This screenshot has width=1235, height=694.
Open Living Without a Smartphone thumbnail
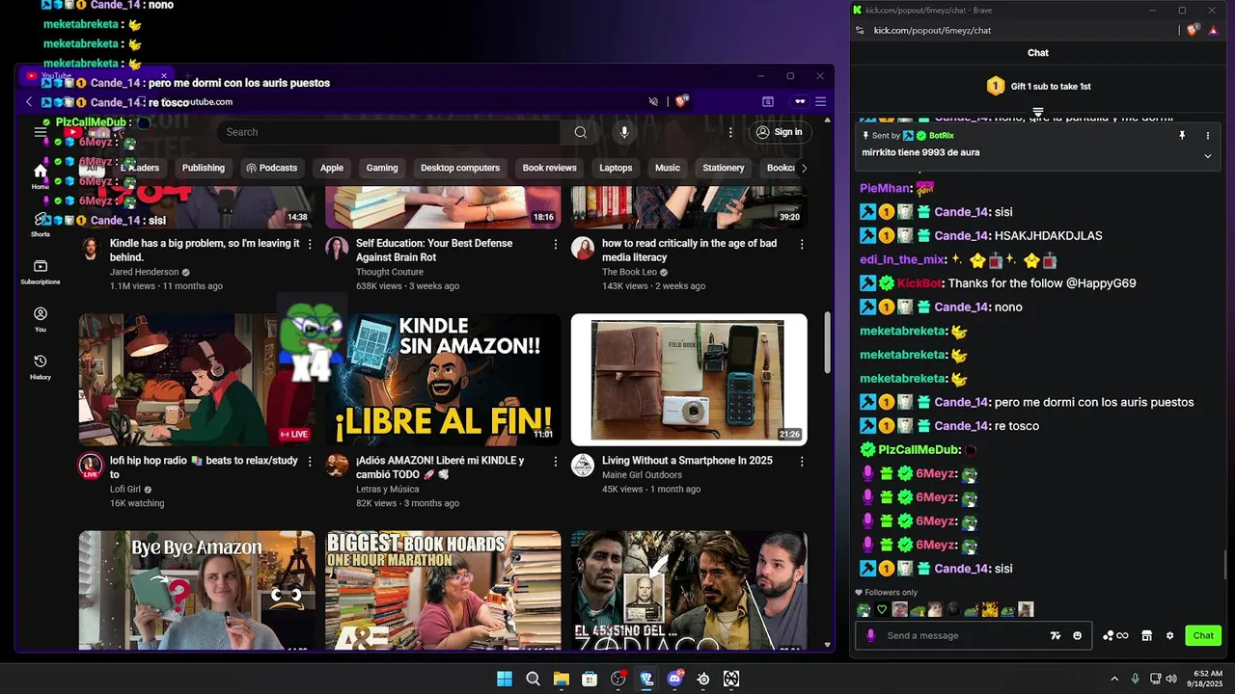point(689,380)
